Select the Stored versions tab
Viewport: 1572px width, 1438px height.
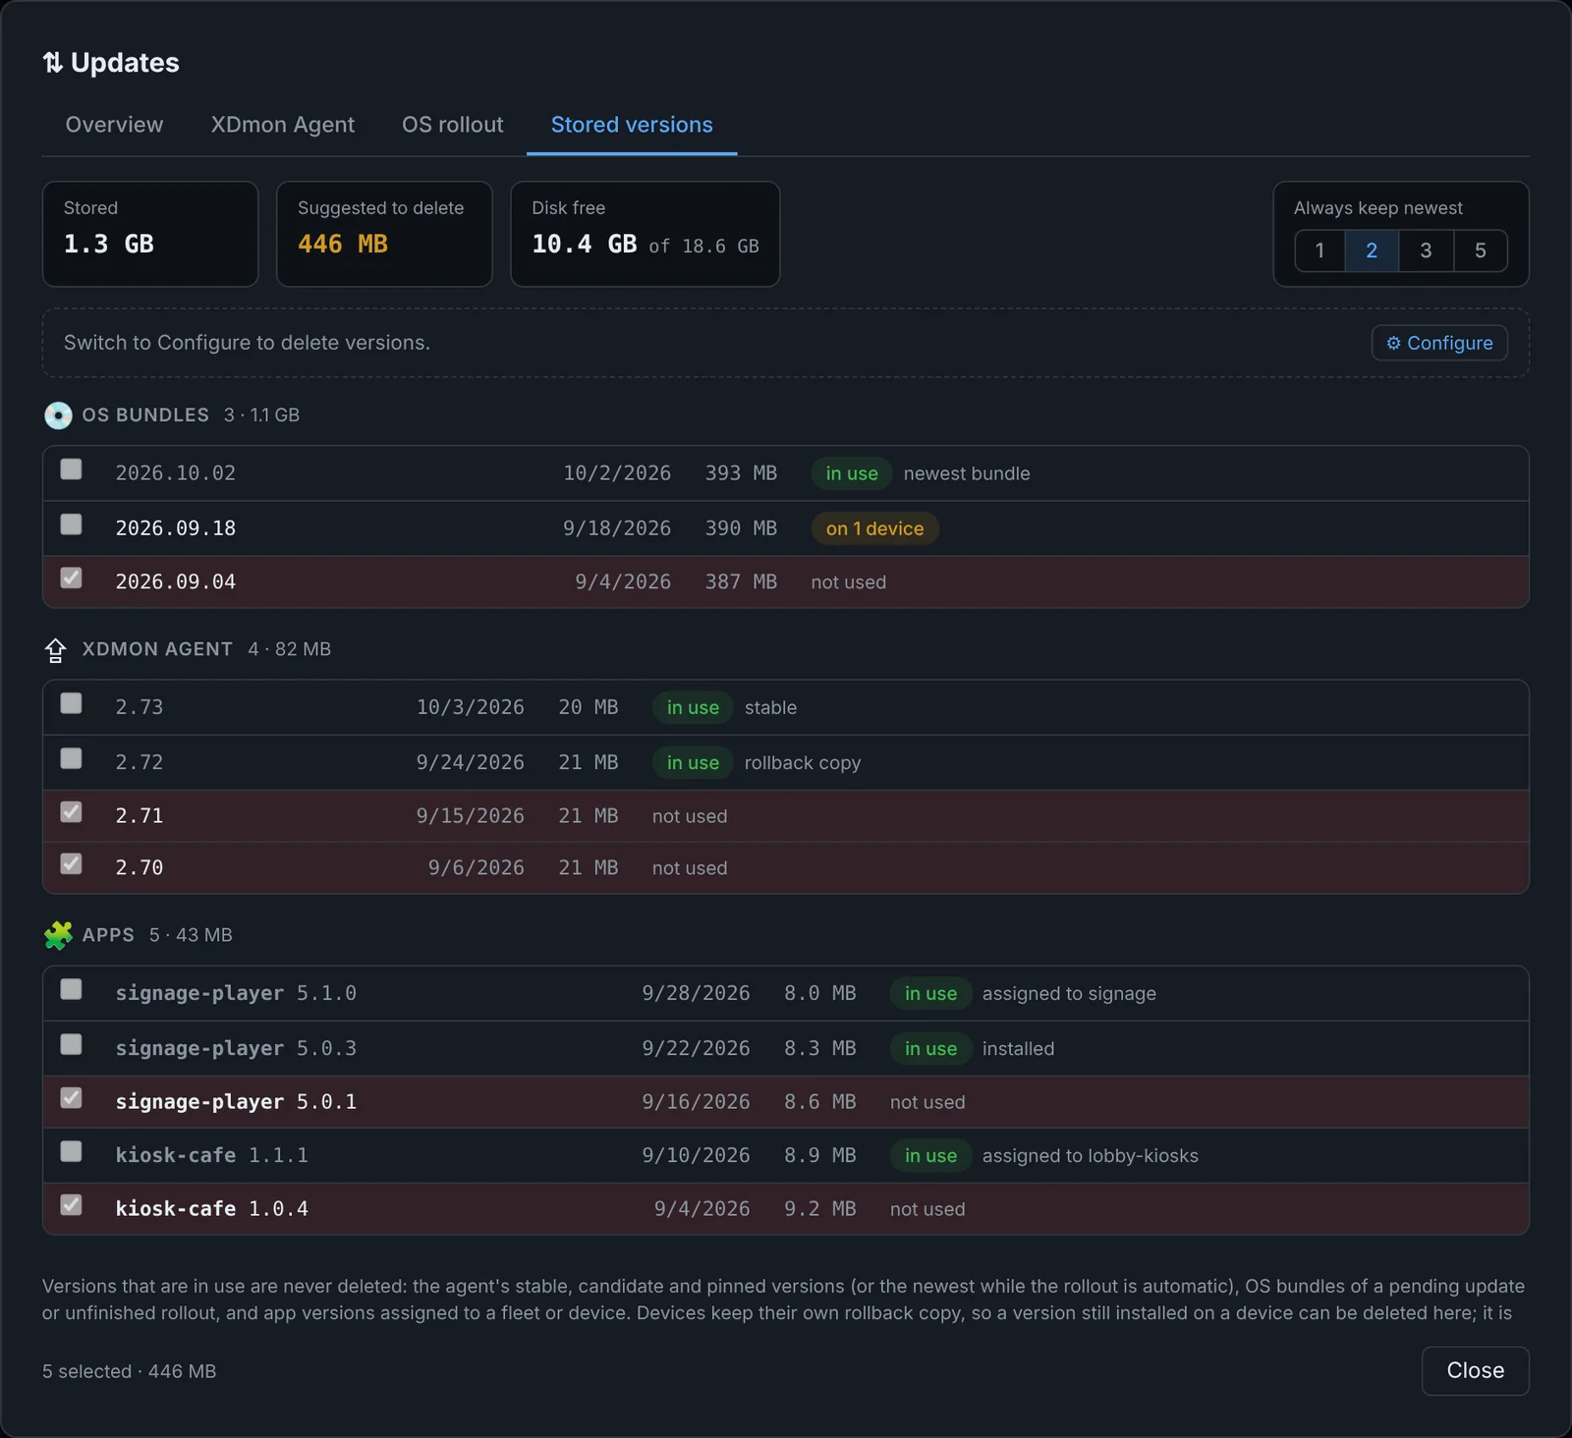click(632, 125)
